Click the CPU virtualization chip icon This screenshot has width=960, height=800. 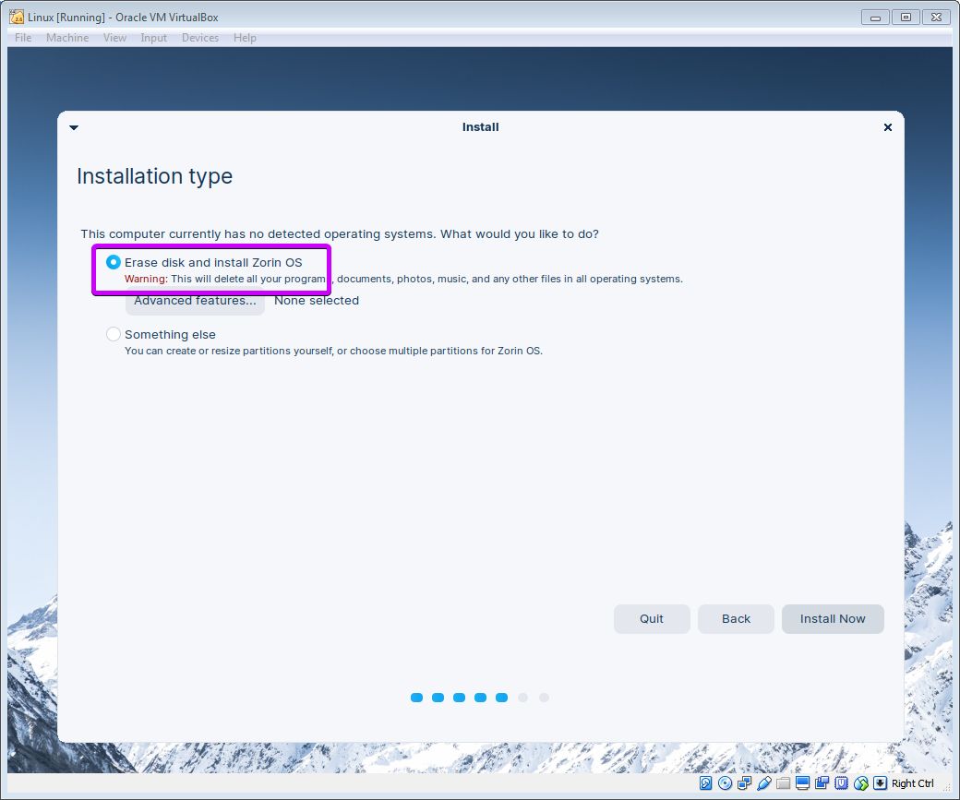[x=841, y=782]
